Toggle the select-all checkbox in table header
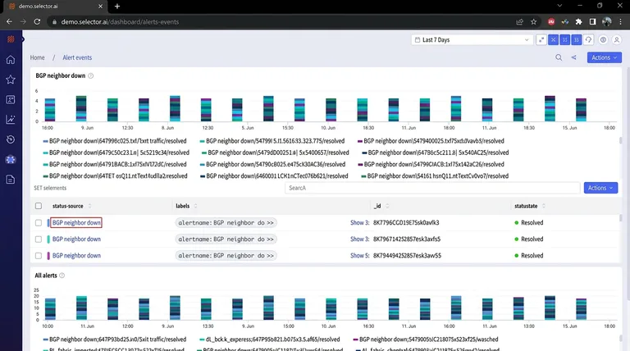630x351 pixels. (39, 206)
